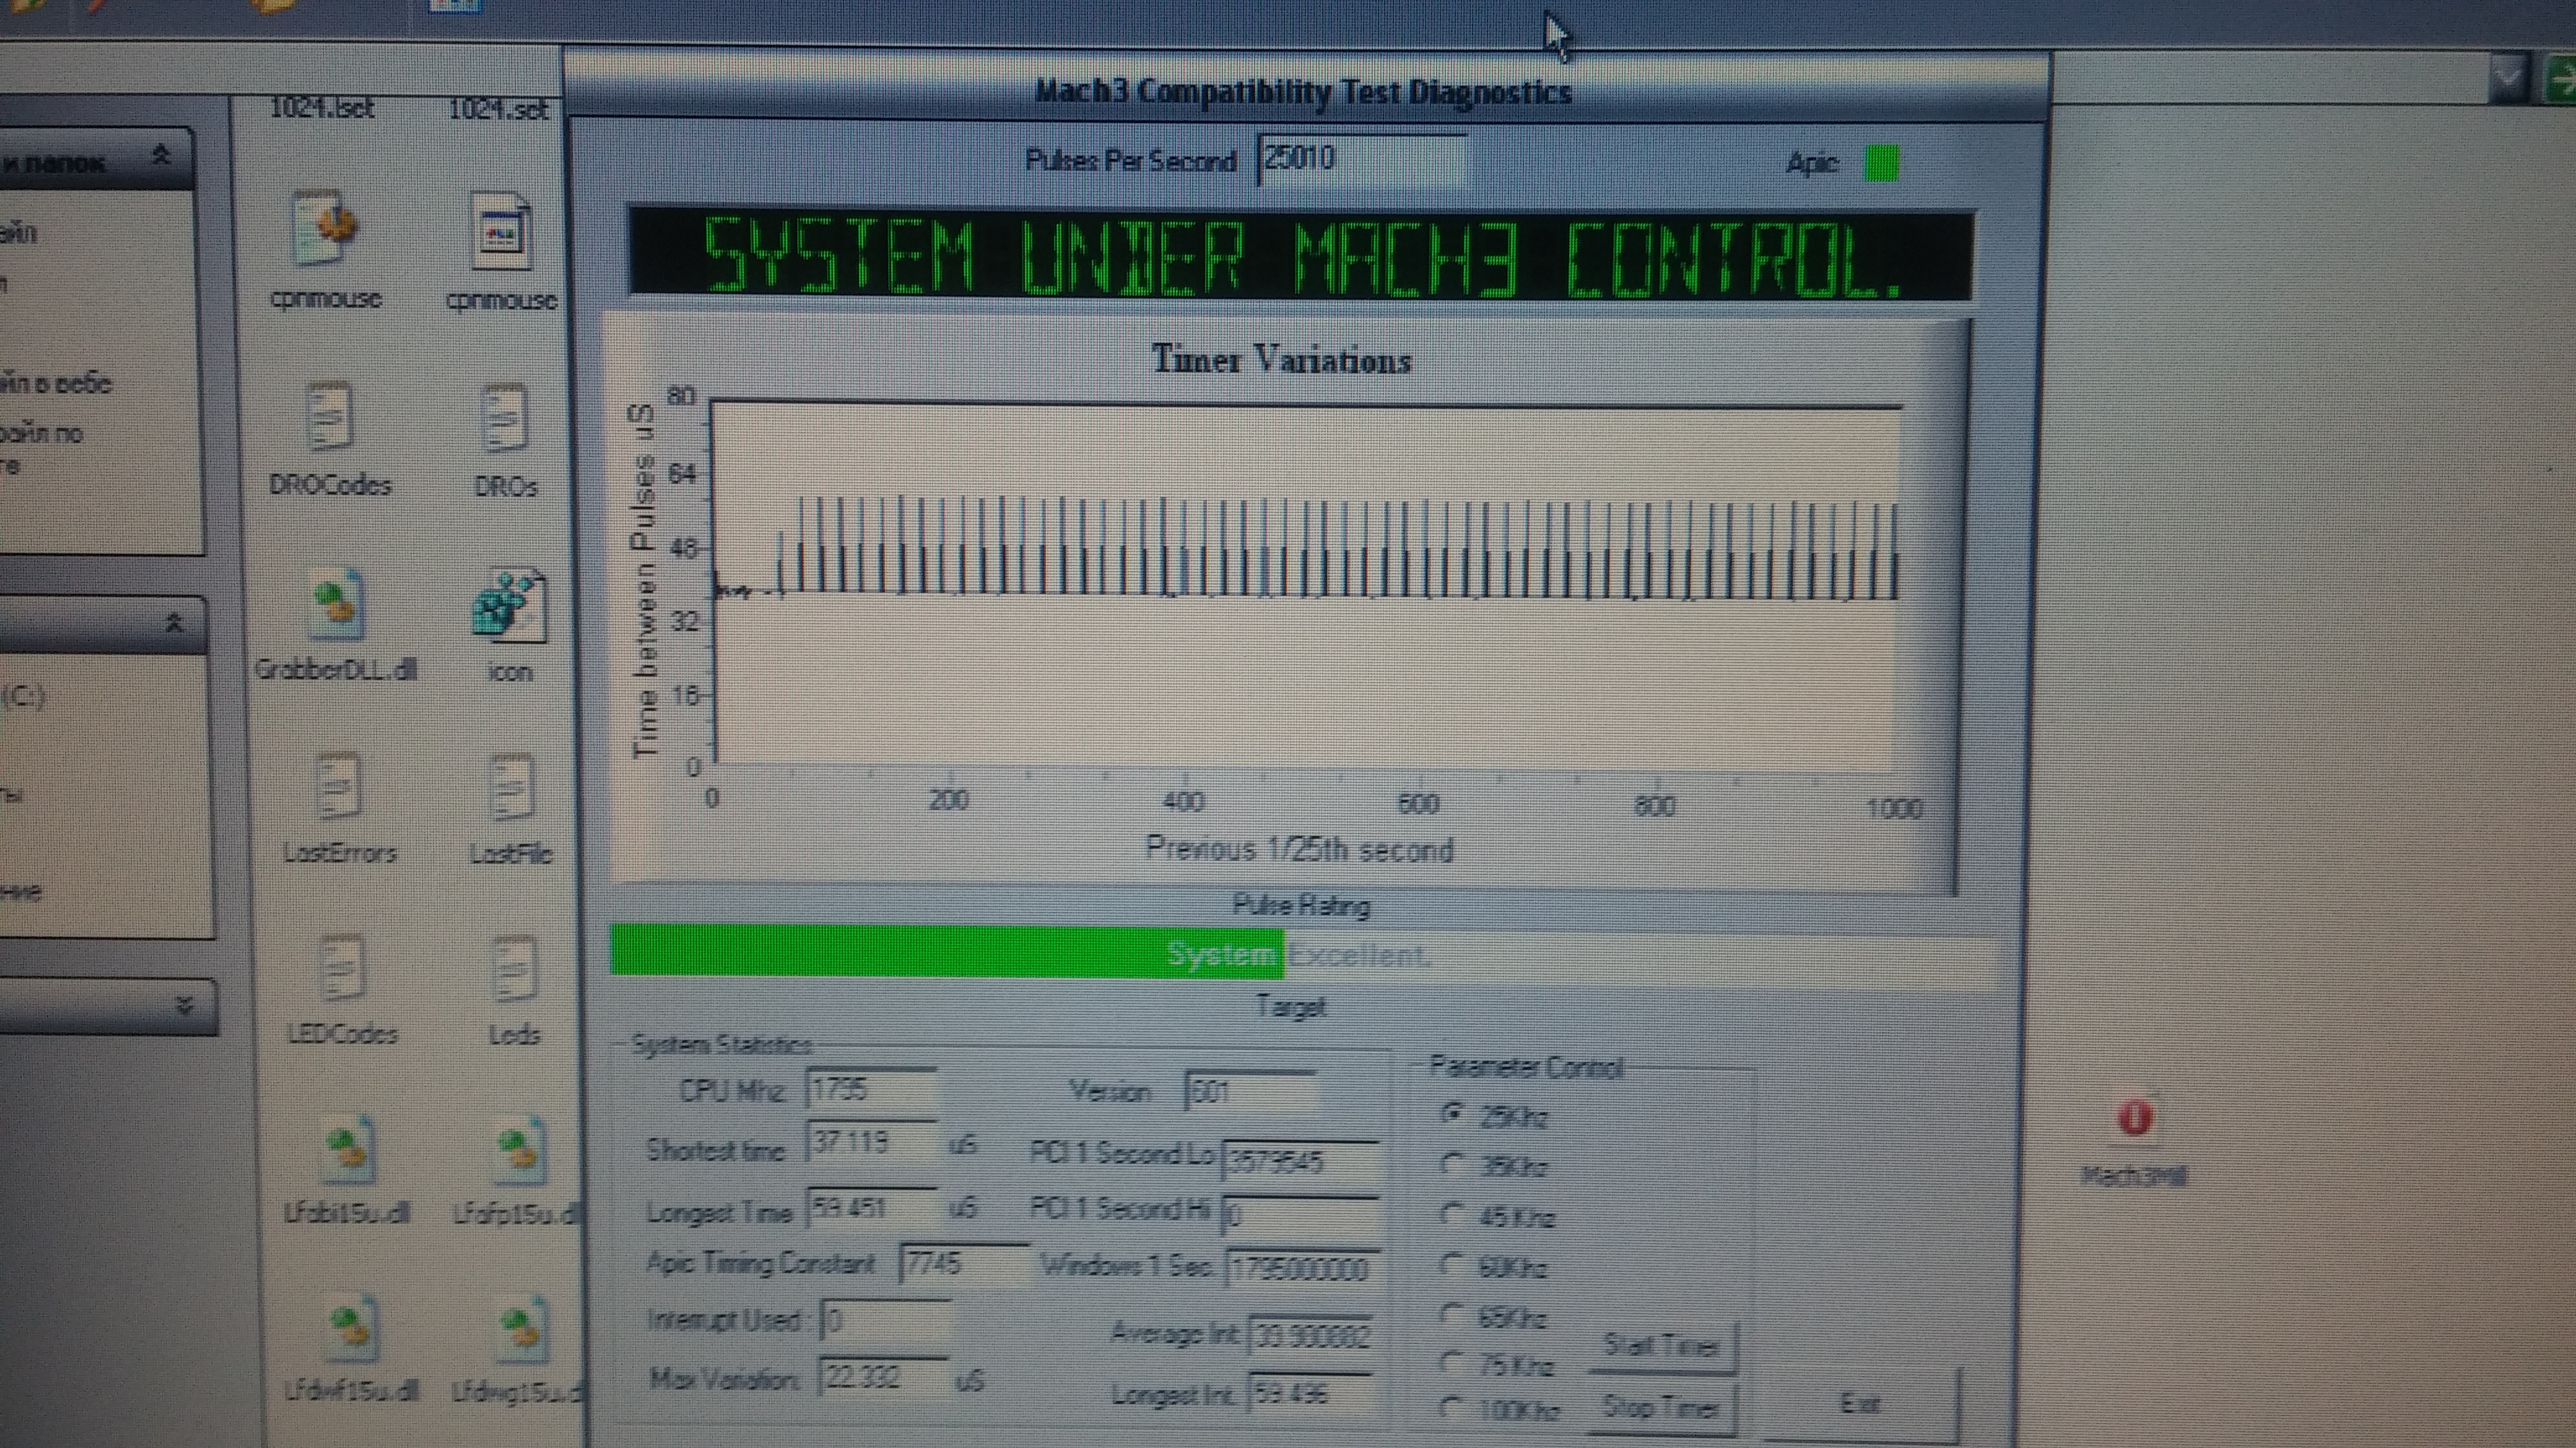Click the Exit button

click(1862, 1404)
